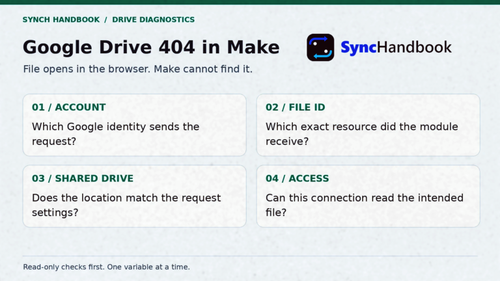Open the 04 / ACCESS card heading
The height and width of the screenshot is (281, 500).
297,178
